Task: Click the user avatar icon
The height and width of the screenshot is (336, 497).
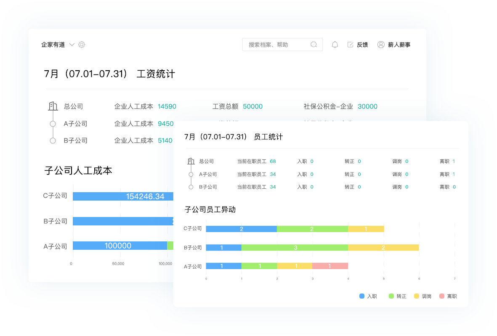Action: (x=381, y=45)
